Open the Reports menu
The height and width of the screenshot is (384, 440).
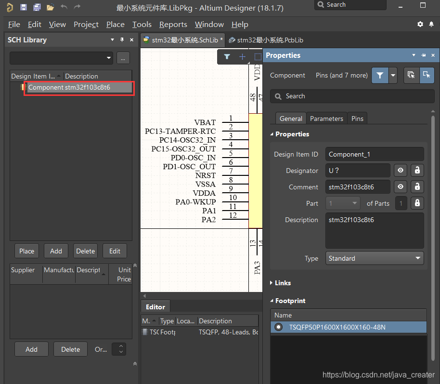click(173, 25)
